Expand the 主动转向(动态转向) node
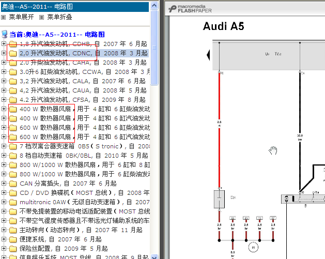 (x=4, y=230)
